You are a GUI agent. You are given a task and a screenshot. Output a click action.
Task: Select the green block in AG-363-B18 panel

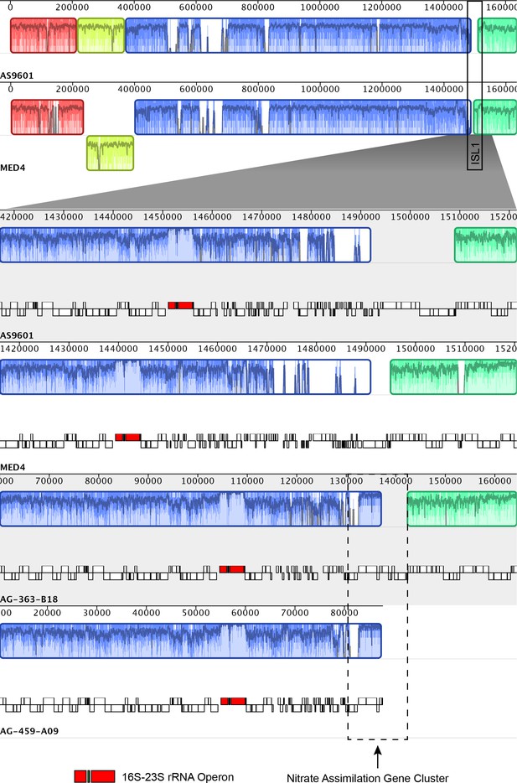click(x=462, y=509)
